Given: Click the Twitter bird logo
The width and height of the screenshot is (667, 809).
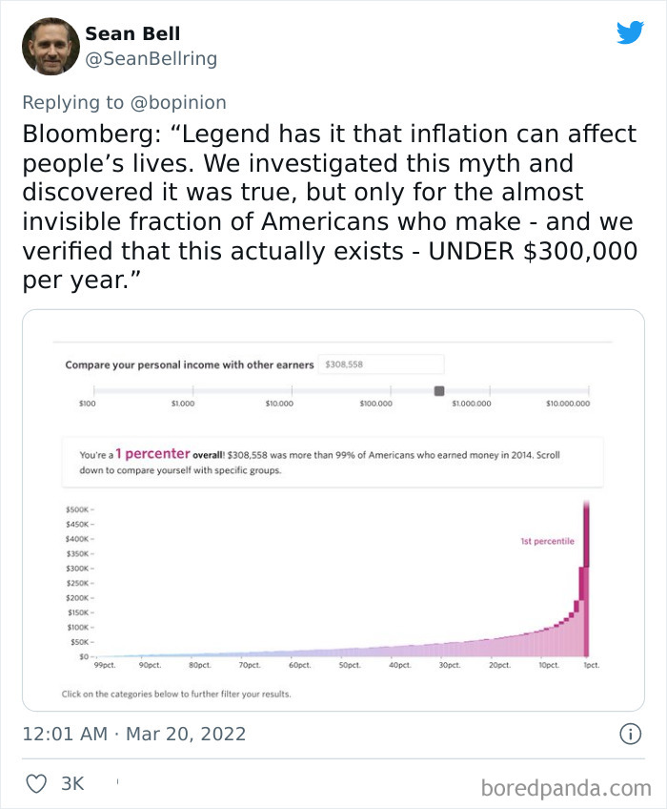Looking at the screenshot, I should [630, 31].
